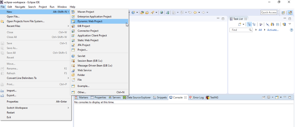The image size is (300, 127).
Task: Click the Previous Annotation toolbar icon
Action: [182, 12]
